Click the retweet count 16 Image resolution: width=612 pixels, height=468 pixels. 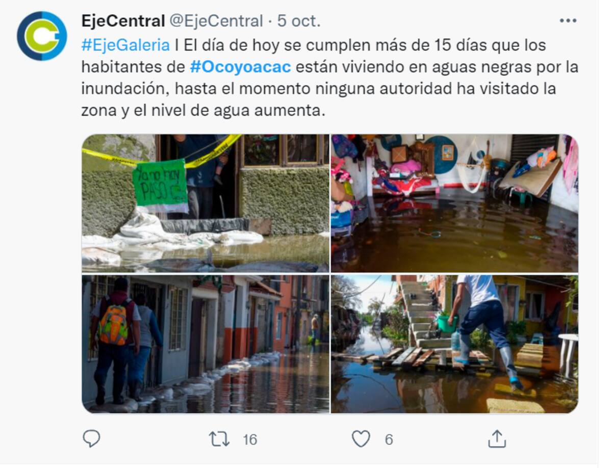250,439
